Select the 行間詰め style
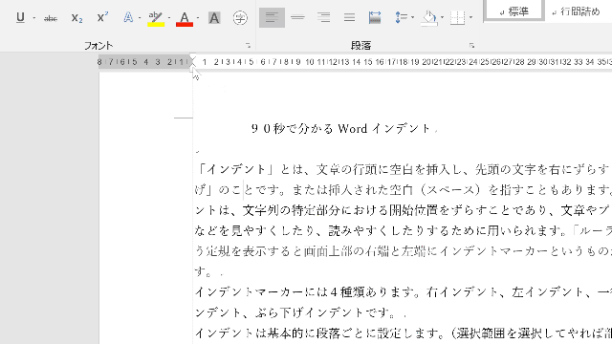 coord(577,11)
